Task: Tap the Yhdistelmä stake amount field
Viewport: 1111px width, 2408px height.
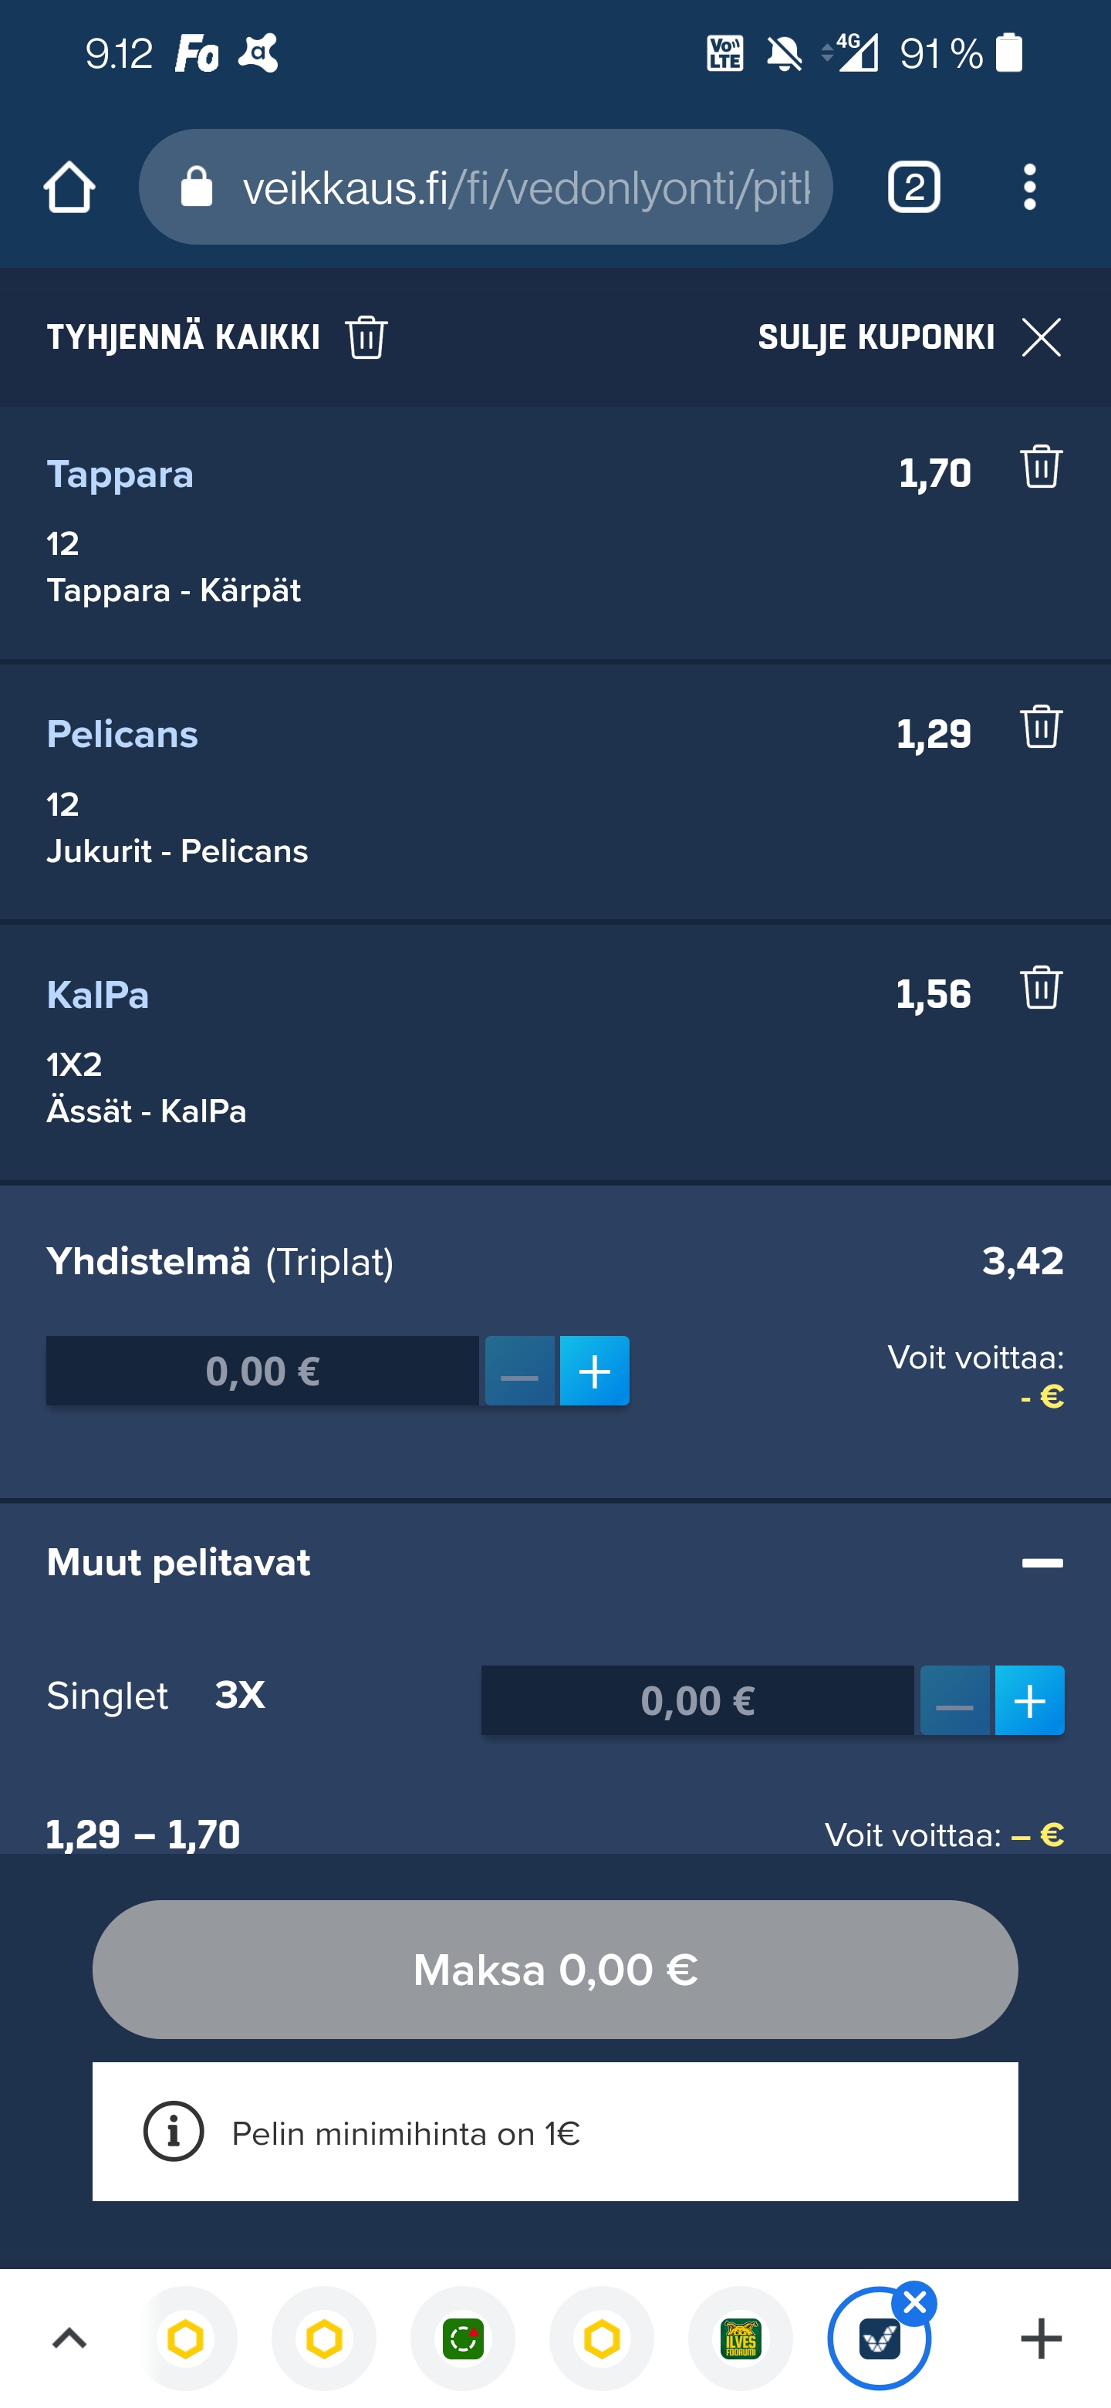Action: tap(262, 1371)
